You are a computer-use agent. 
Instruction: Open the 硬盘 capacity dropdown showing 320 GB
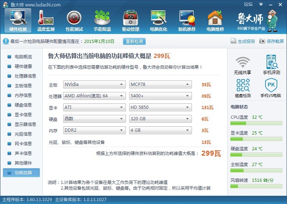click(x=160, y=119)
